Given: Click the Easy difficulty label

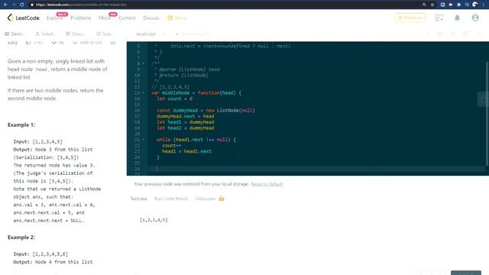Looking at the screenshot, I should coord(12,43).
